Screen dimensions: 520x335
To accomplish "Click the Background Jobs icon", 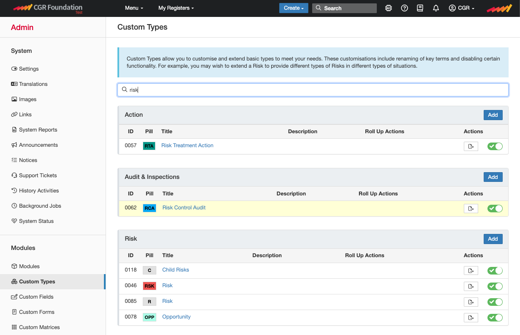I will (x=14, y=206).
